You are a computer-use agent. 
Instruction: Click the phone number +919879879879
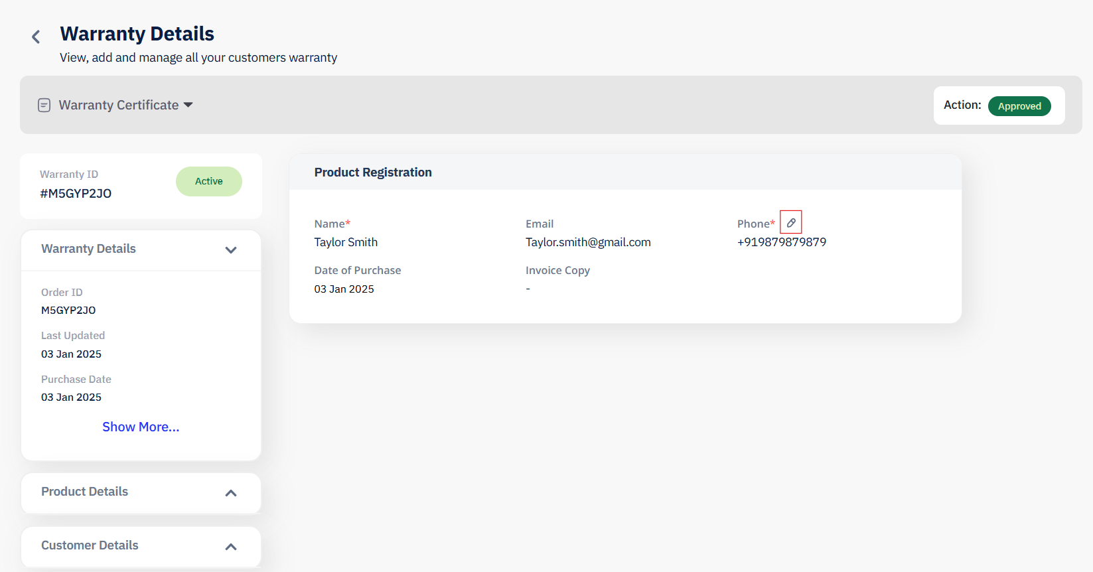coord(782,242)
